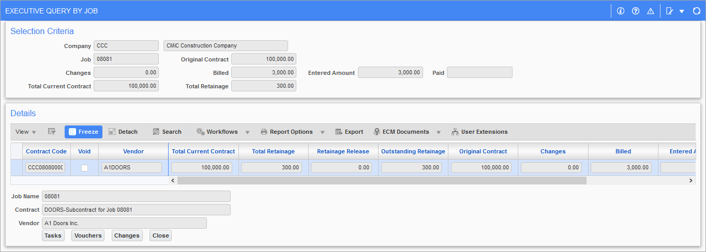
Task: Open the View menu in Details toolbar
Action: (26, 132)
